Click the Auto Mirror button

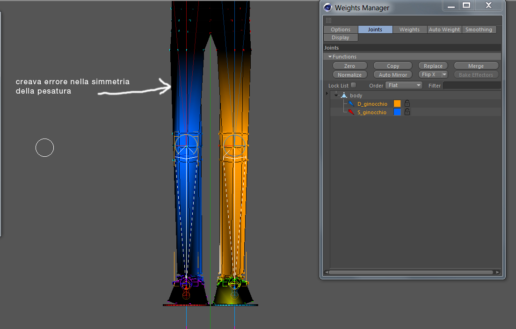point(392,75)
